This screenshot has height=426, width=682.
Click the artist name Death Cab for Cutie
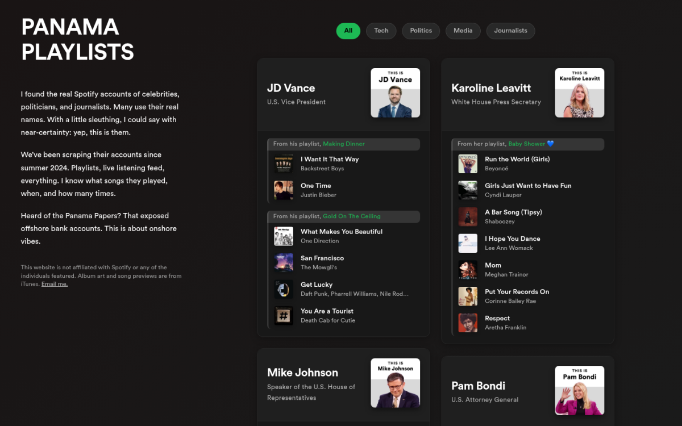328,320
